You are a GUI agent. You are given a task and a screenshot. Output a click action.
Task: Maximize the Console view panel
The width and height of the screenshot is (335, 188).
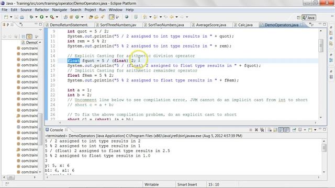tap(325, 129)
